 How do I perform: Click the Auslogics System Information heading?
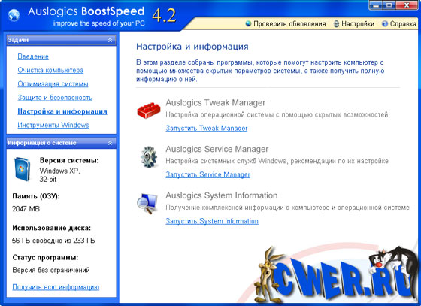(222, 195)
